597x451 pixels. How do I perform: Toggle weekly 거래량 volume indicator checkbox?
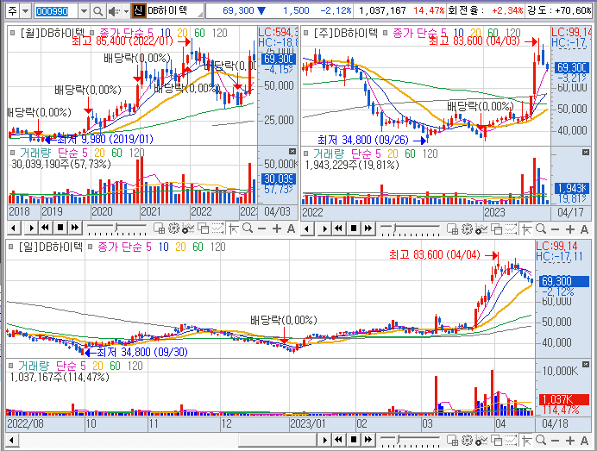click(x=305, y=153)
